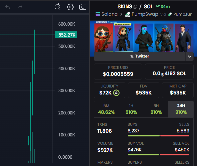Click the green buys progress bar

[x=144, y=136]
